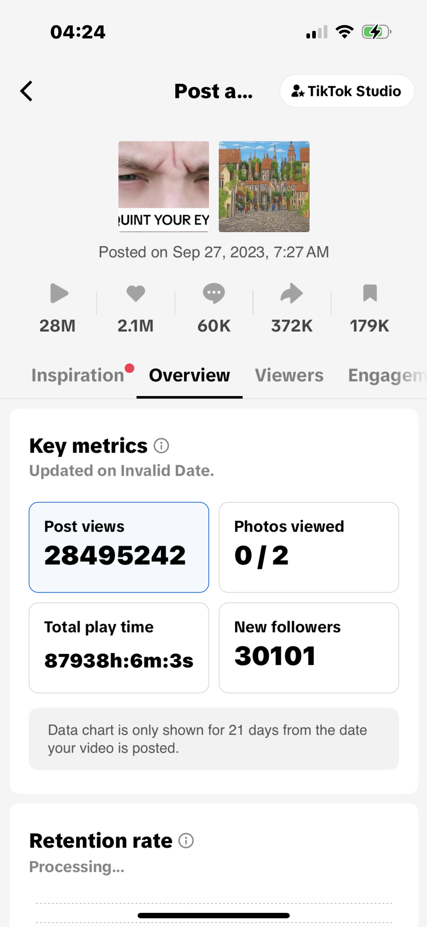
Task: Tap the comments bubble icon
Action: pos(214,293)
